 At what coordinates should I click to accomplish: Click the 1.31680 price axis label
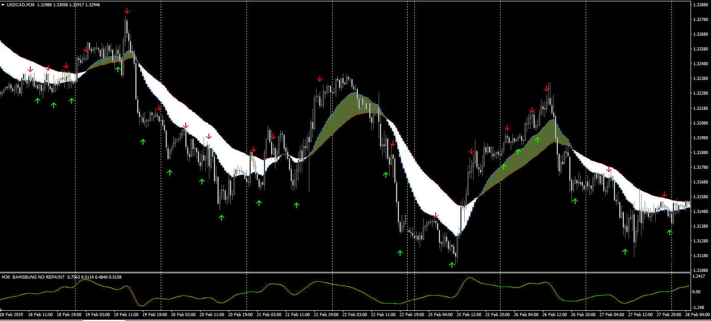(700, 182)
